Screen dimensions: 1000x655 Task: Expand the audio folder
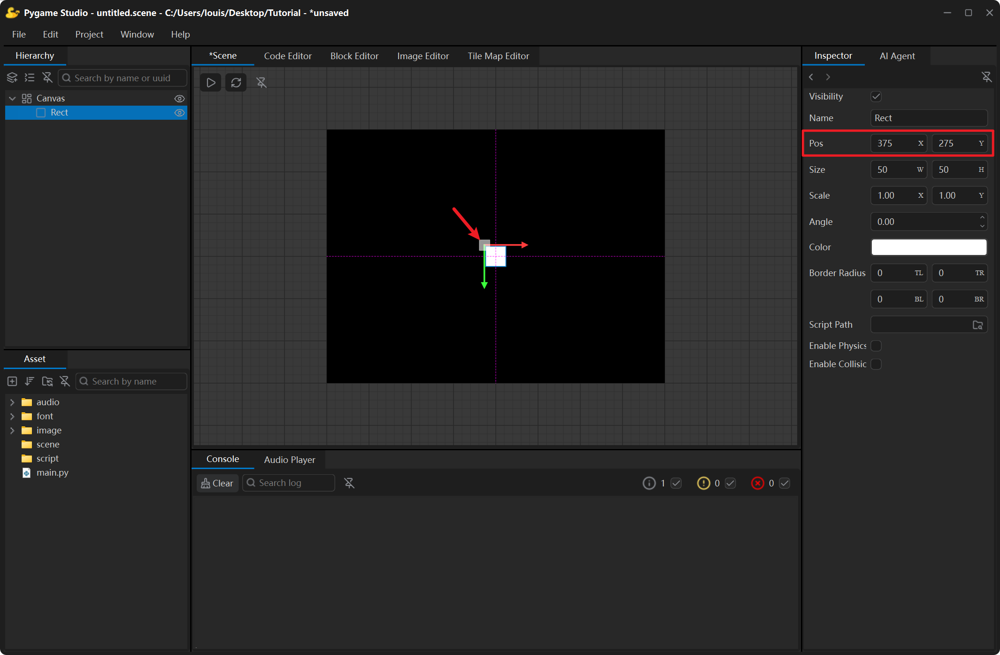pyautogui.click(x=13, y=402)
